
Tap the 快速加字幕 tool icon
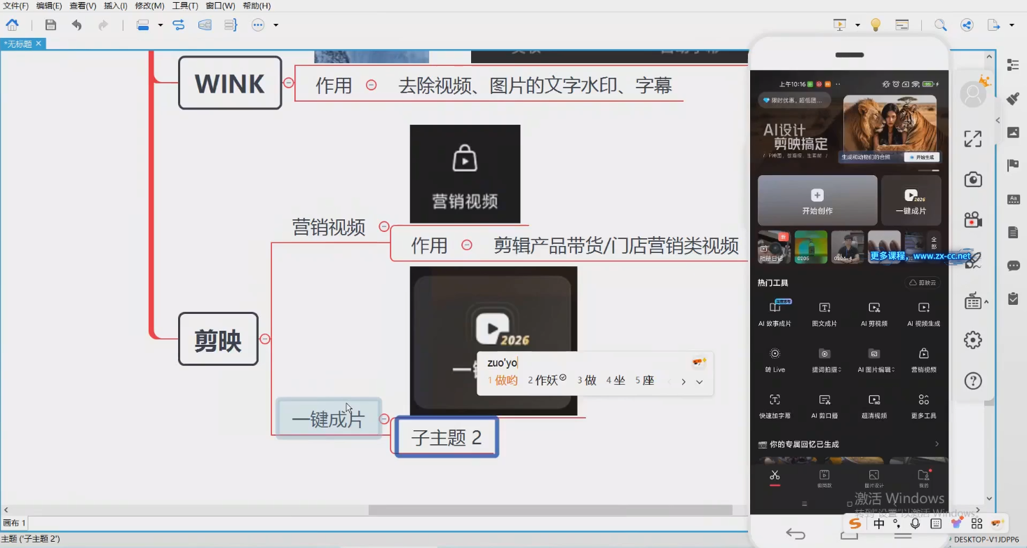774,400
